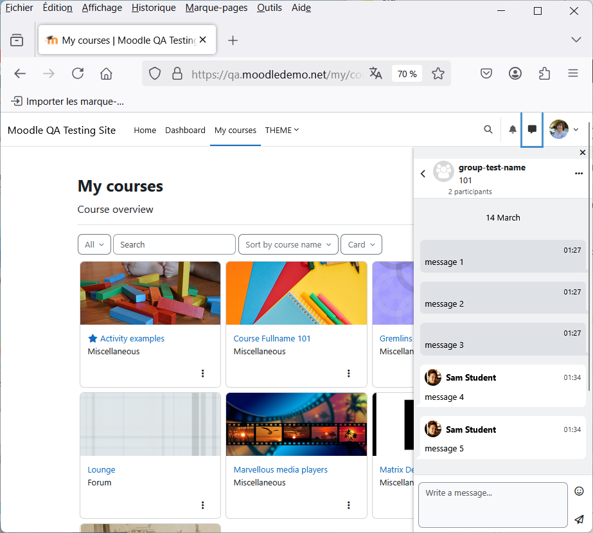
Task: Go to the Home navigation link
Action: 145,131
